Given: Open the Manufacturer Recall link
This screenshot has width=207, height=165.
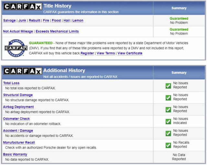Looking at the screenshot, I should [19, 142].
